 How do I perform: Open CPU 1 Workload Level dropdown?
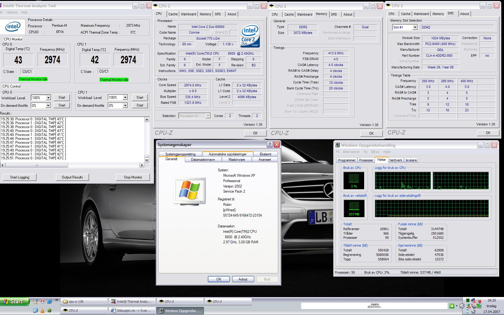125,97
